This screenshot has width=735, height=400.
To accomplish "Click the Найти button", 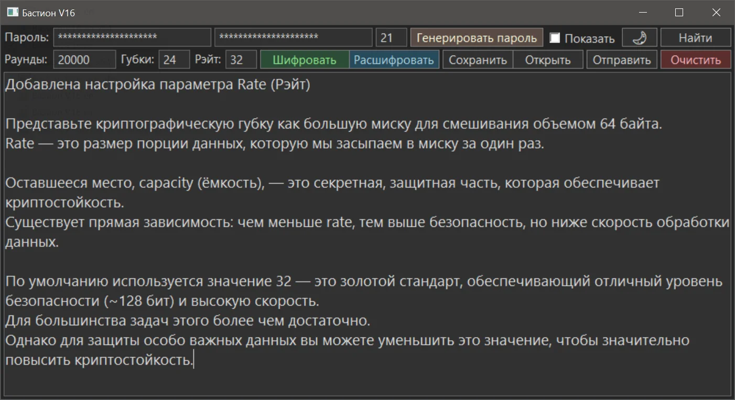I will tap(695, 38).
